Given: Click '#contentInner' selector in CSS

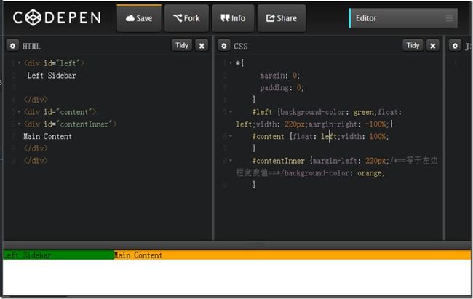Looking at the screenshot, I should (x=279, y=161).
